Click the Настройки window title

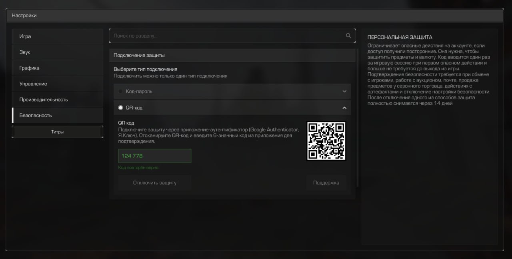pyautogui.click(x=24, y=16)
